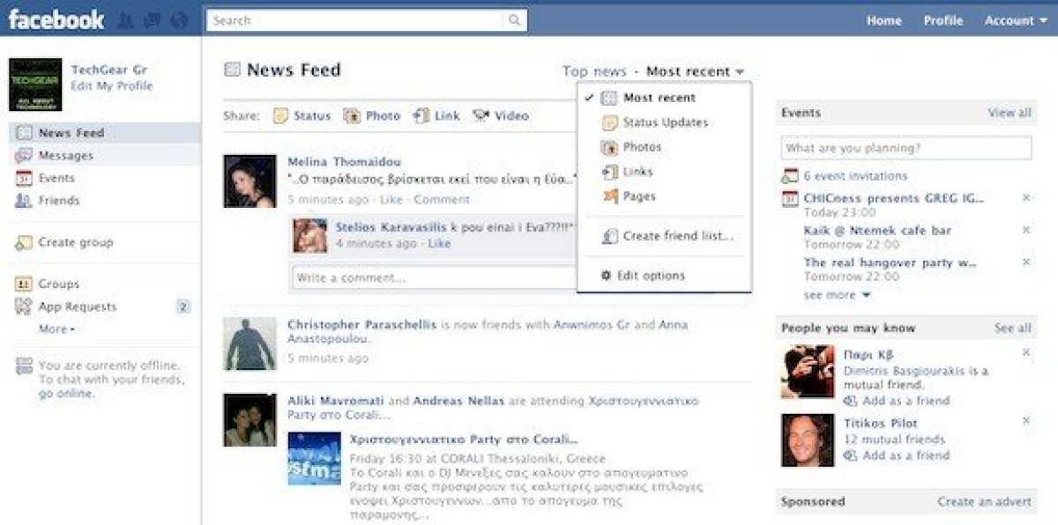Open messages icon in top bar
This screenshot has width=1058, height=525.
click(x=152, y=20)
